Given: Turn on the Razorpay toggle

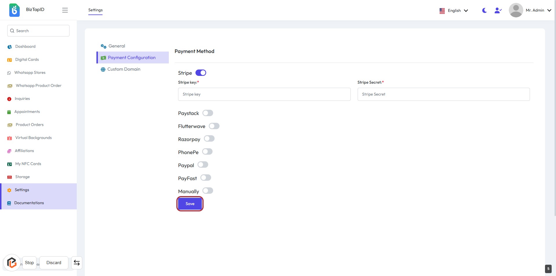Looking at the screenshot, I should pos(209,139).
